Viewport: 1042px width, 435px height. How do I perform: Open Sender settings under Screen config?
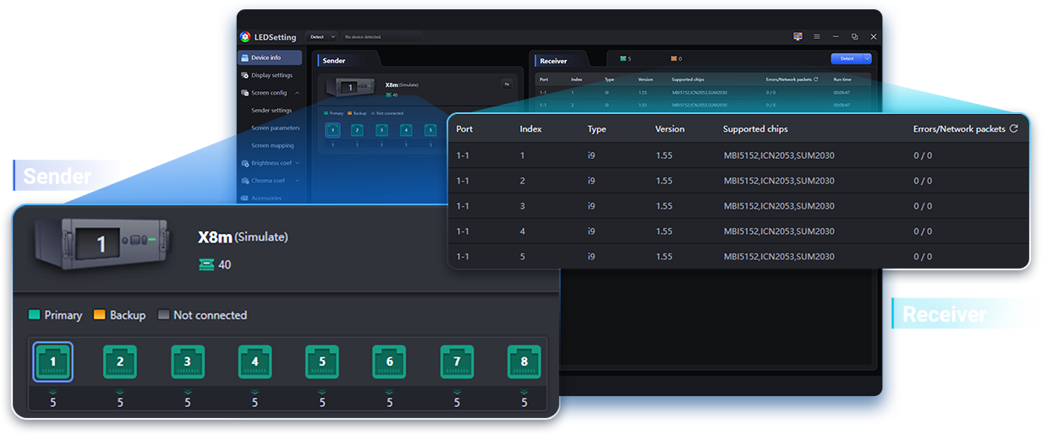(271, 111)
